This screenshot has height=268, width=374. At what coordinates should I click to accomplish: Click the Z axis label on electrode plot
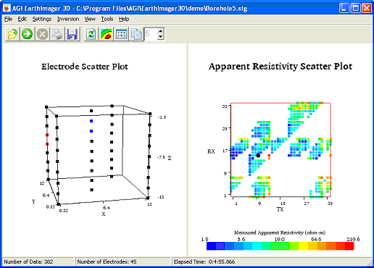(x=170, y=158)
